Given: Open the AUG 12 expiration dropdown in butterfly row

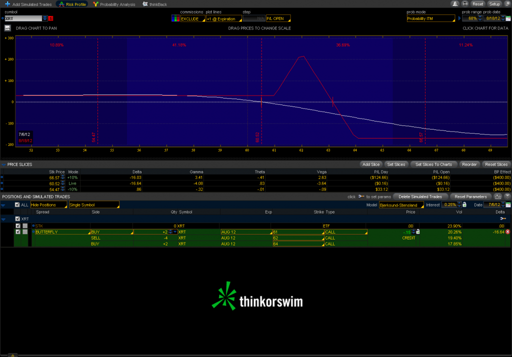Looking at the screenshot, I should pyautogui.click(x=246, y=232).
